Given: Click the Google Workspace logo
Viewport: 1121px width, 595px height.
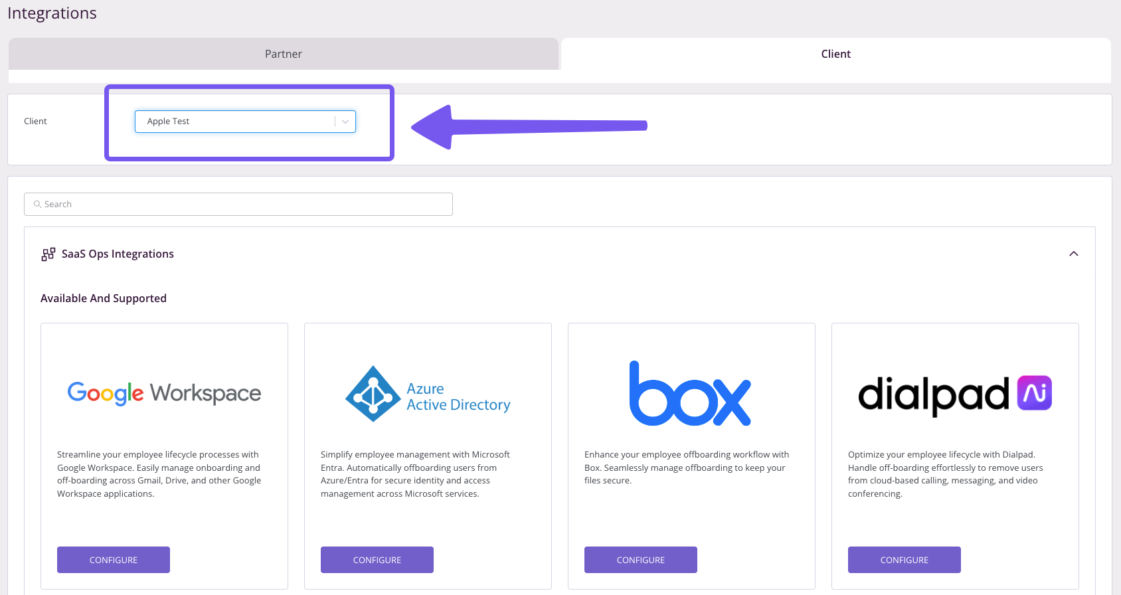Looking at the screenshot, I should pyautogui.click(x=164, y=393).
